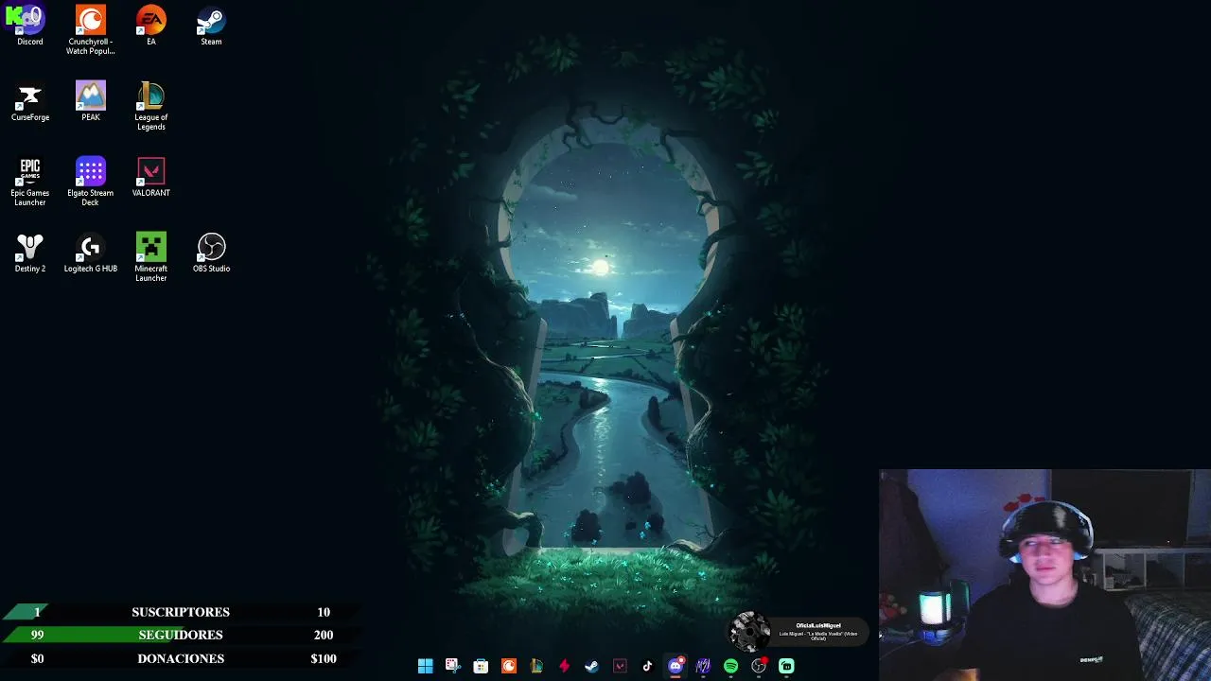Select the EA app desktop icon

click(150, 26)
